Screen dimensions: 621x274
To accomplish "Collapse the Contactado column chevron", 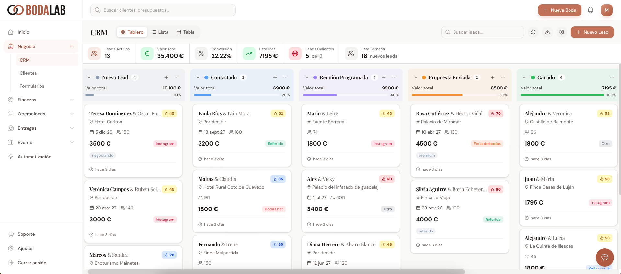I will [198, 77].
